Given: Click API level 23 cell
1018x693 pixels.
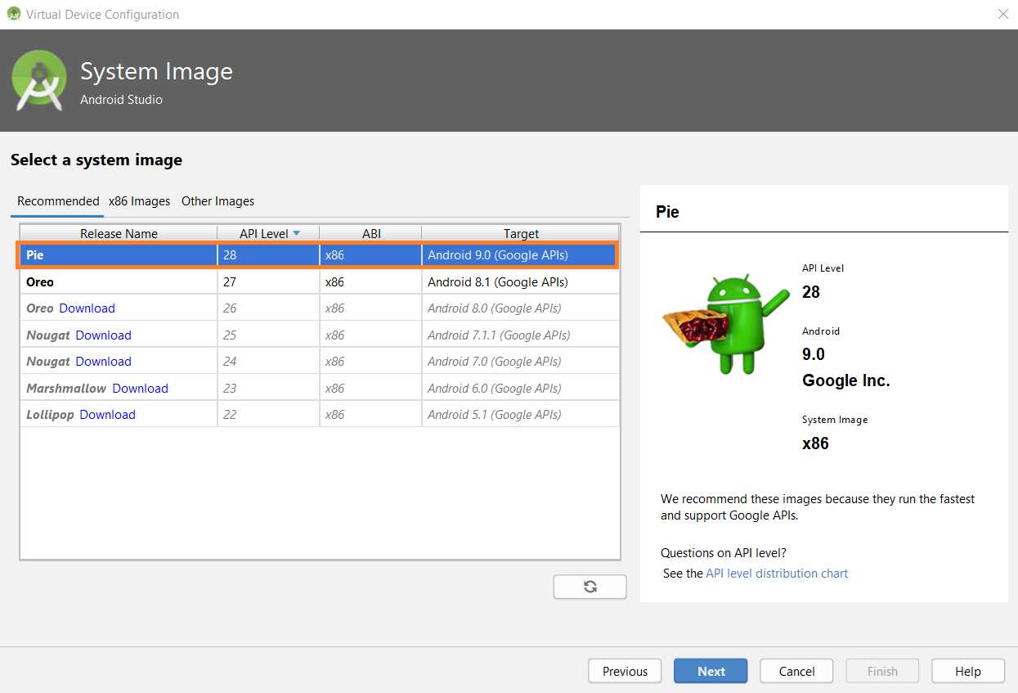Looking at the screenshot, I should 268,389.
